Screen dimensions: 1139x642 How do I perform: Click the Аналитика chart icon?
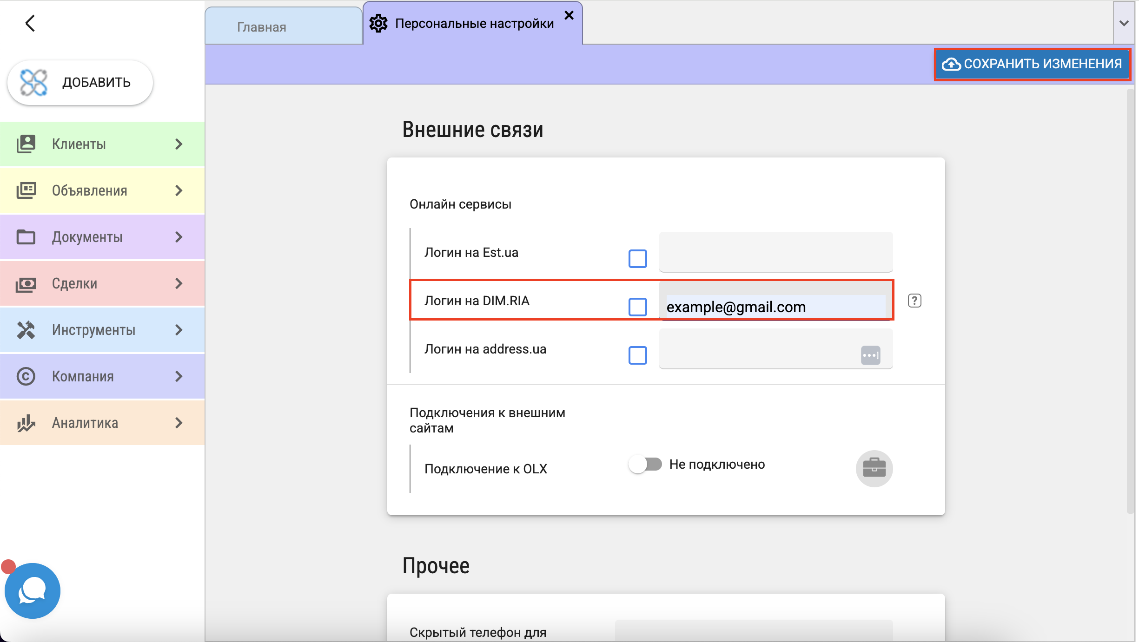(26, 423)
